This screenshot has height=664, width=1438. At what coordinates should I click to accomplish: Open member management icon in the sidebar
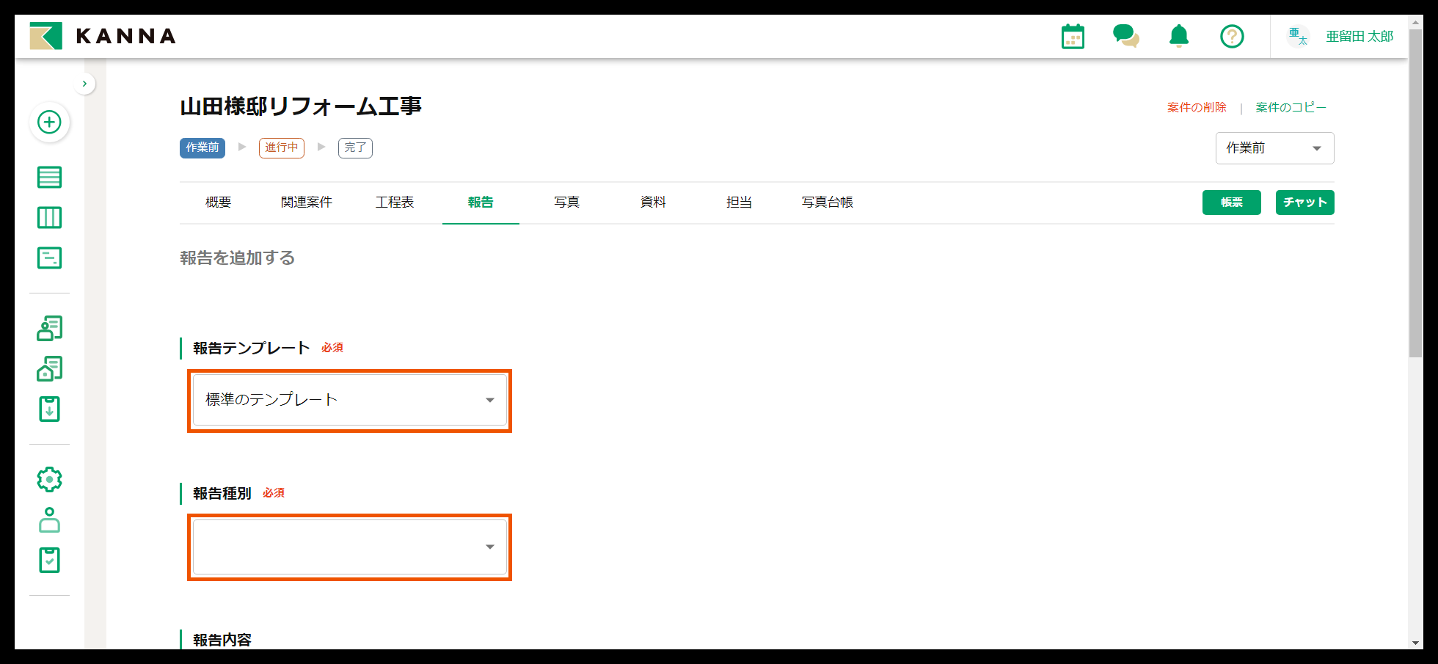click(x=49, y=329)
